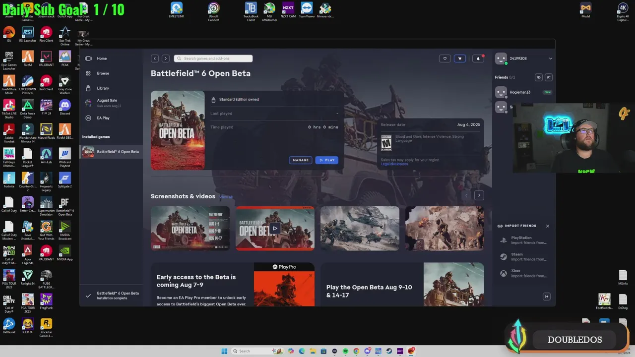Screen dimensions: 635x357
Task: Open the NVIDIA App desktop icon
Action: (x=65, y=253)
